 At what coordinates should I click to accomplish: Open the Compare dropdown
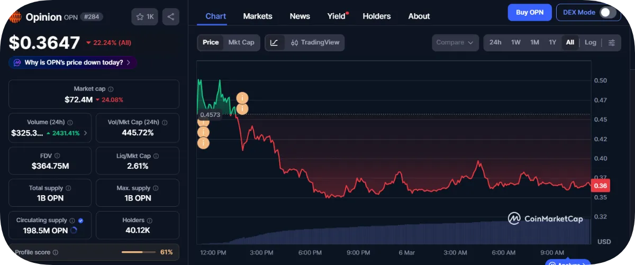(x=455, y=42)
